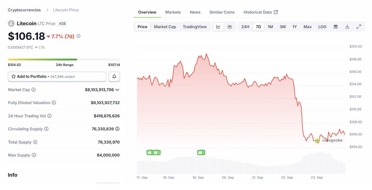The image size is (372, 190).
Task: Select the TradingView chart mode
Action: (194, 27)
